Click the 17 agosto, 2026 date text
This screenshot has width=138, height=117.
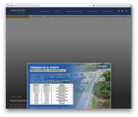tap(15, 97)
